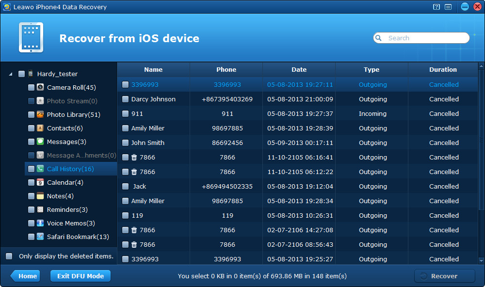Click the Notes notepad icon
The image size is (485, 287).
click(x=40, y=196)
